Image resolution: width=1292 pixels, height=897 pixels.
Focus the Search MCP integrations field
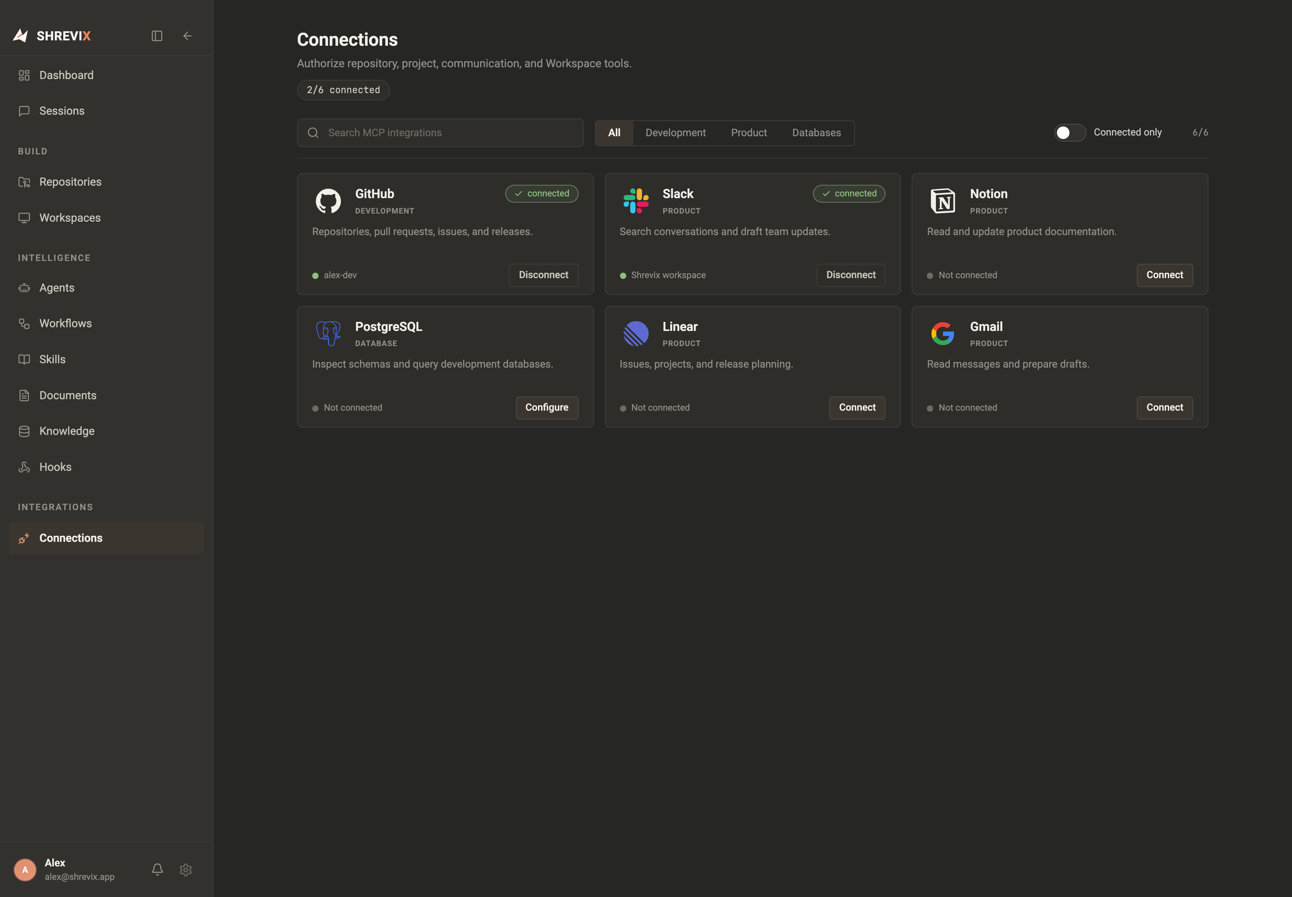440,133
